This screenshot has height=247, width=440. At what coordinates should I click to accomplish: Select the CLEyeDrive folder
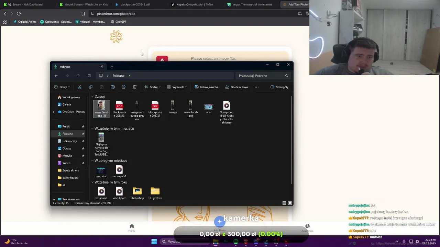coord(155,193)
